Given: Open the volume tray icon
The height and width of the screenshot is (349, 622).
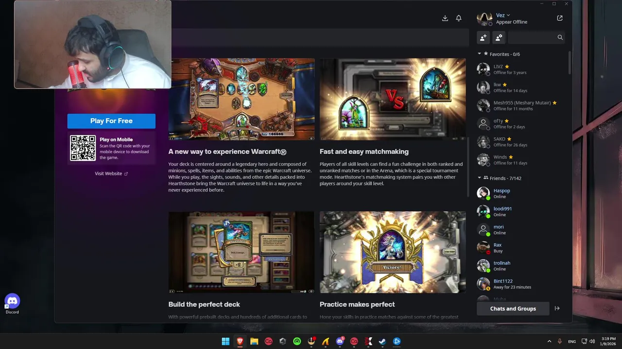Looking at the screenshot, I should (592, 341).
